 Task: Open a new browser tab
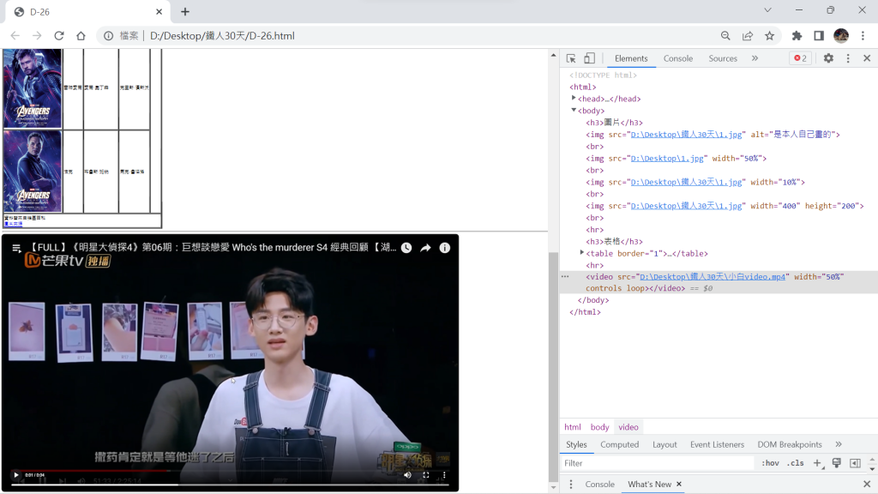[x=185, y=12]
